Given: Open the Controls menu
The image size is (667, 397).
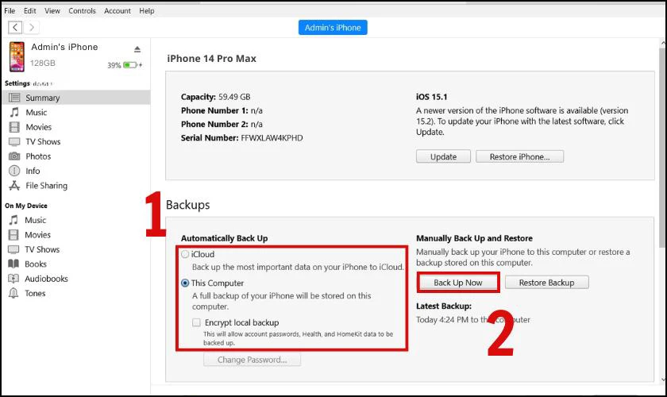Looking at the screenshot, I should pyautogui.click(x=82, y=10).
